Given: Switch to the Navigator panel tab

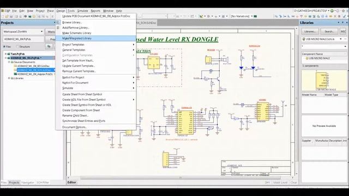Looking at the screenshot, I should 28,182.
